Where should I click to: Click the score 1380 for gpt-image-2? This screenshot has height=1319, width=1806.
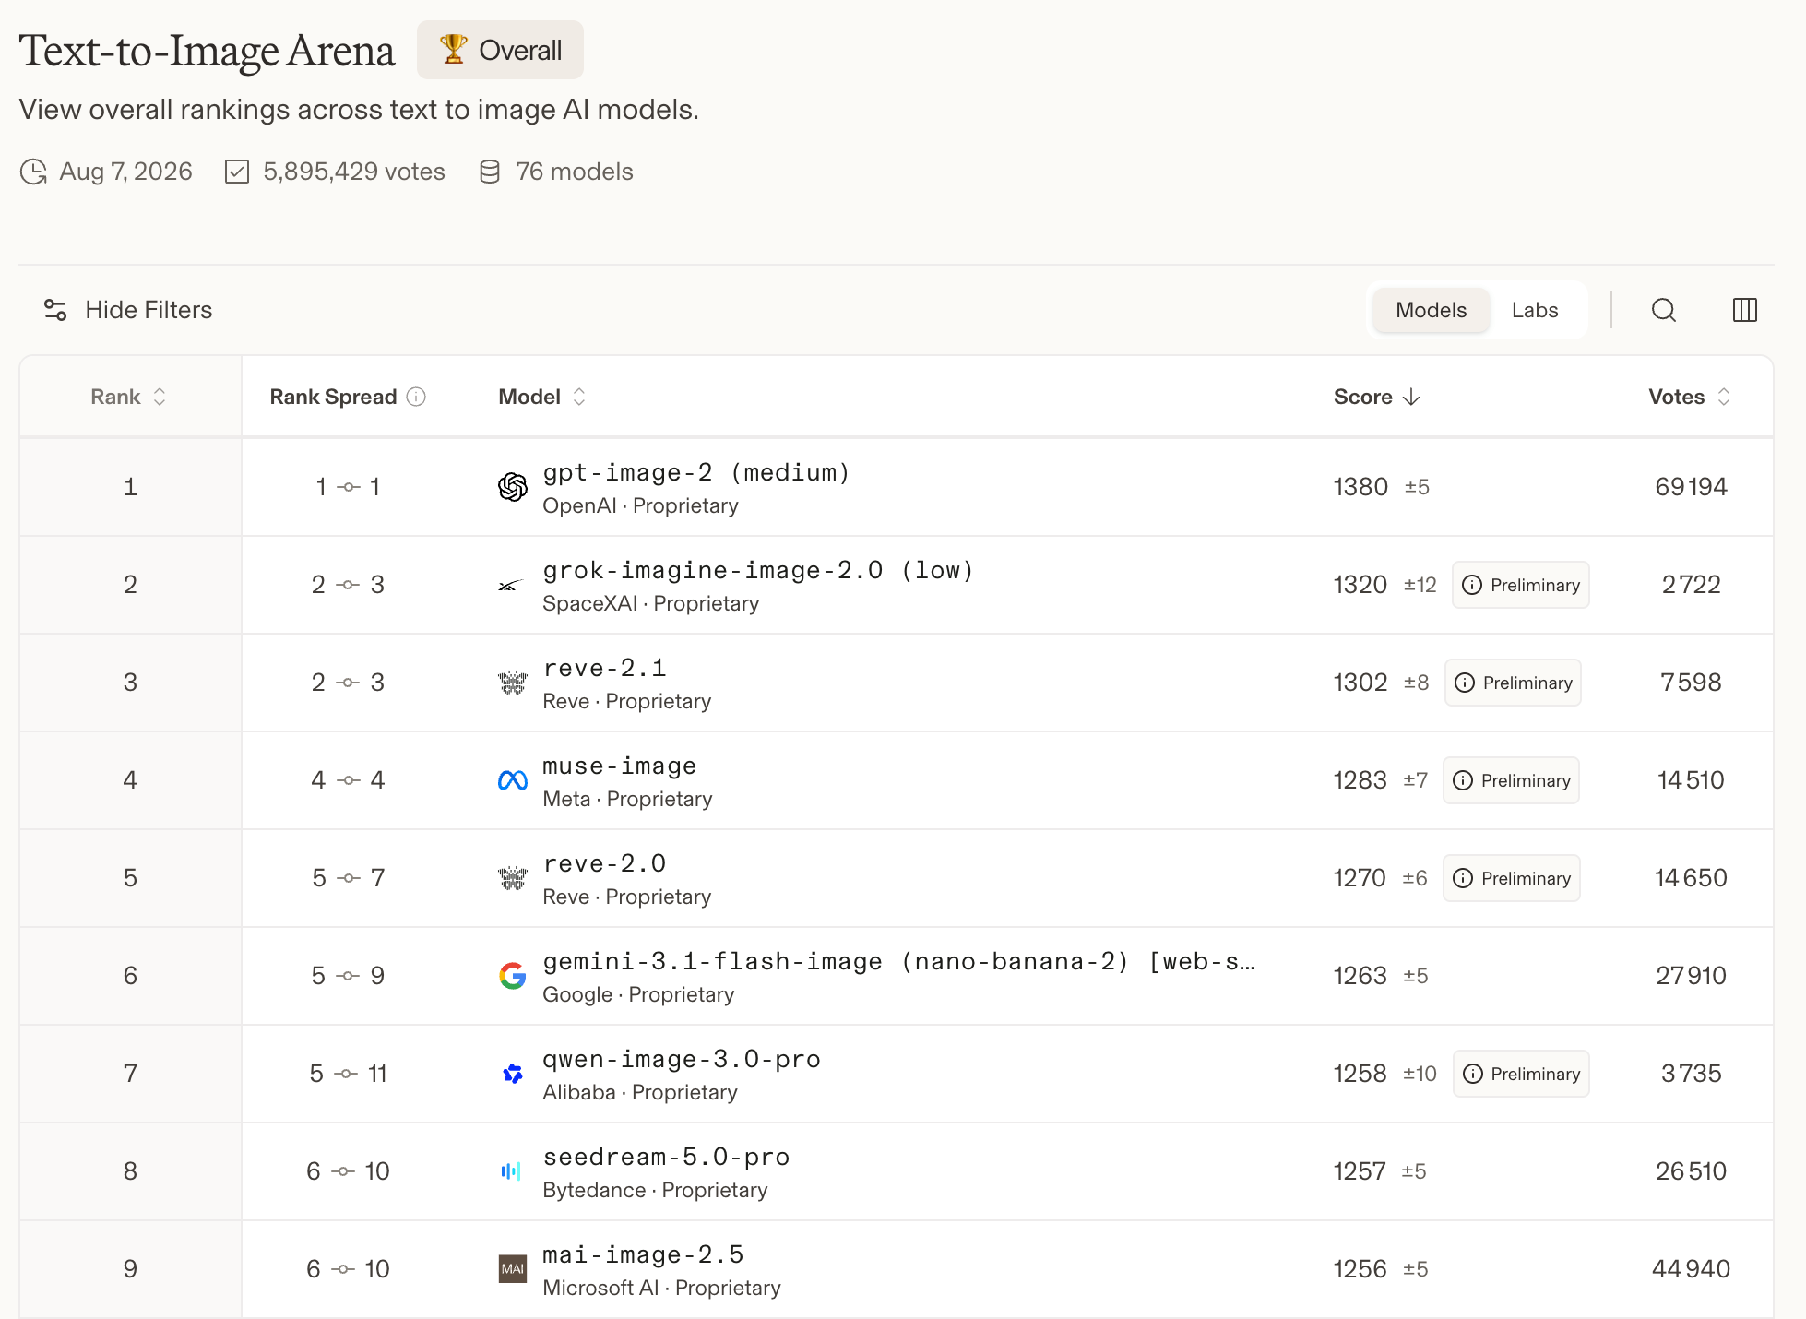[1360, 487]
